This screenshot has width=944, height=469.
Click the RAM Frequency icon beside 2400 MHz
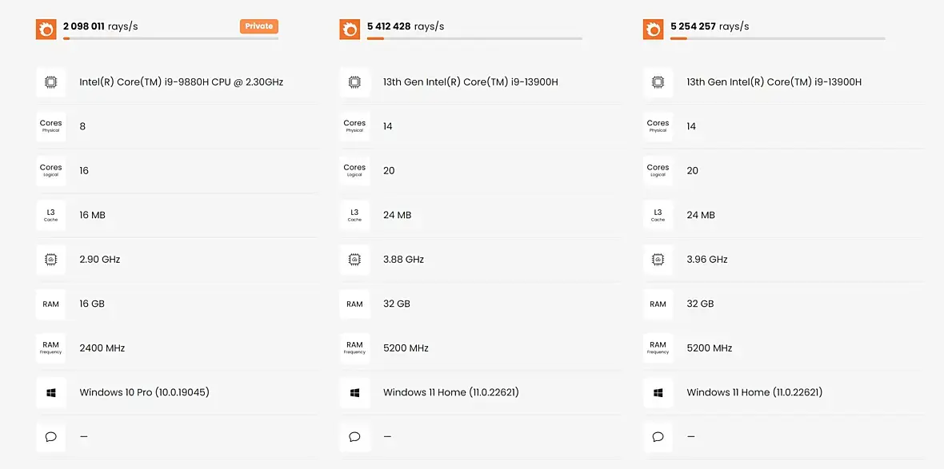click(x=50, y=348)
